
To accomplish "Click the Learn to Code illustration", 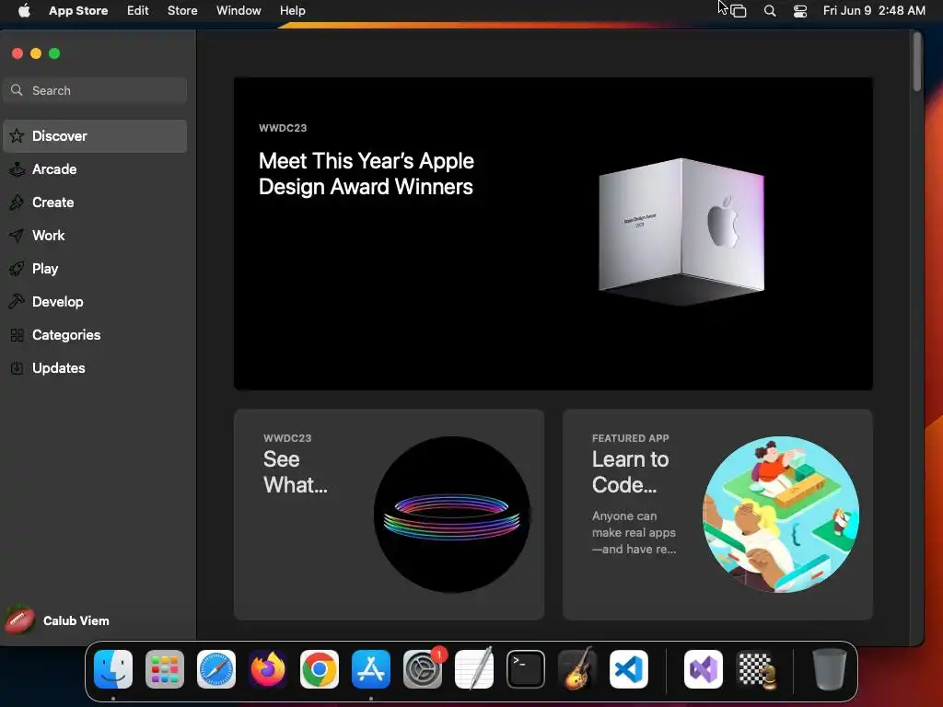I will coord(781,515).
